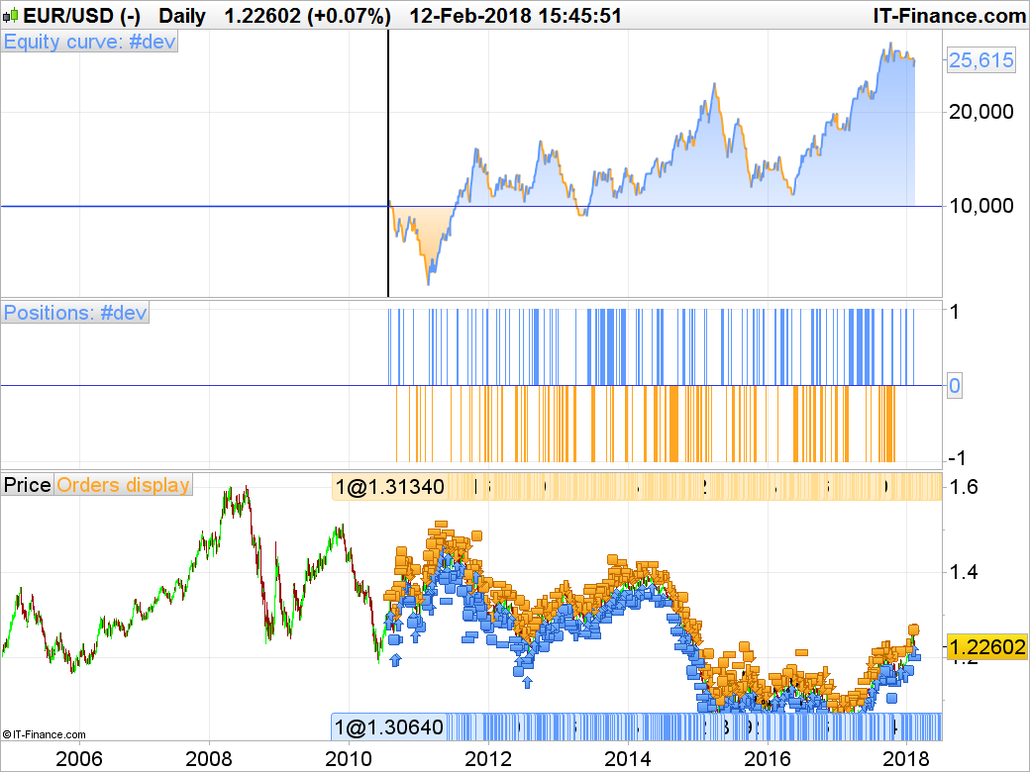Click the yellow 1.22602 current price tag
The image size is (1030, 772).
(986, 647)
